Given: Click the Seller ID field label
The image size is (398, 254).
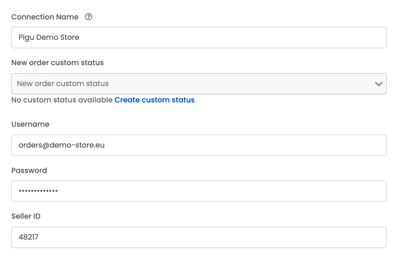Looking at the screenshot, I should point(26,216).
